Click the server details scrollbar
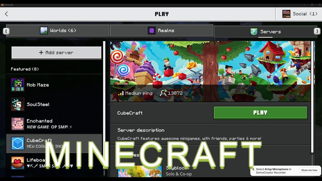322x181 pixels. pyautogui.click(x=312, y=97)
